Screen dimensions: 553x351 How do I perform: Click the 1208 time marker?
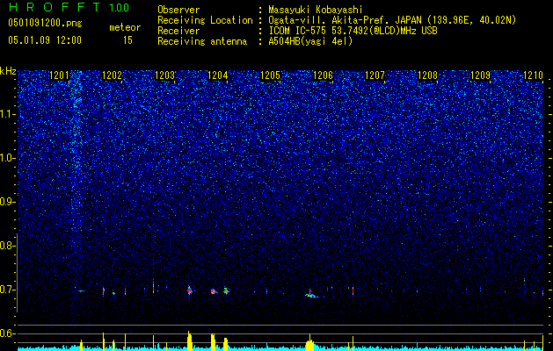click(427, 75)
